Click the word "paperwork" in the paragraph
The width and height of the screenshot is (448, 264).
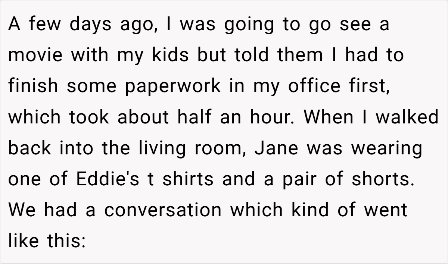[x=172, y=87]
